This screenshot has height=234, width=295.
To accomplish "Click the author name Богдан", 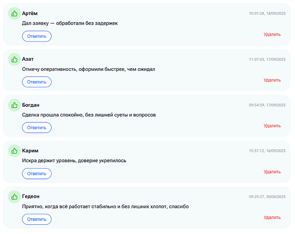I will click(31, 105).
